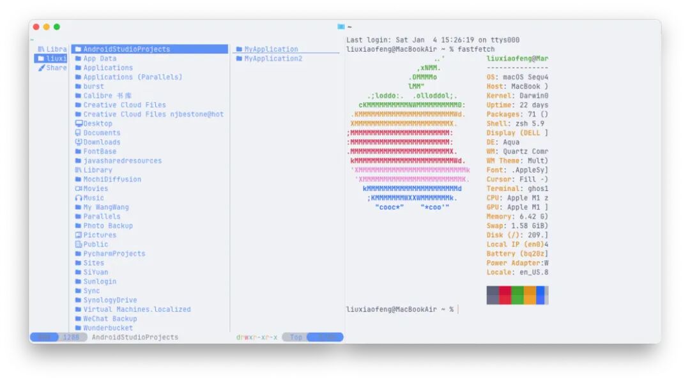Click the folder icon beside WeChat Backup

pyautogui.click(x=79, y=319)
